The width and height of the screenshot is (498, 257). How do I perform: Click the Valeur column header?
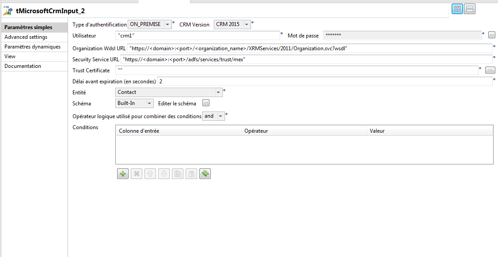430,131
